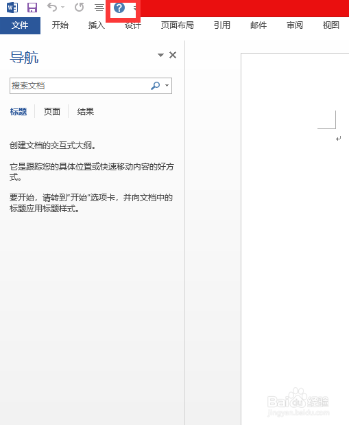This screenshot has height=425, width=349.
Task: Switch to the 引用 (References) tab
Action: click(x=222, y=25)
